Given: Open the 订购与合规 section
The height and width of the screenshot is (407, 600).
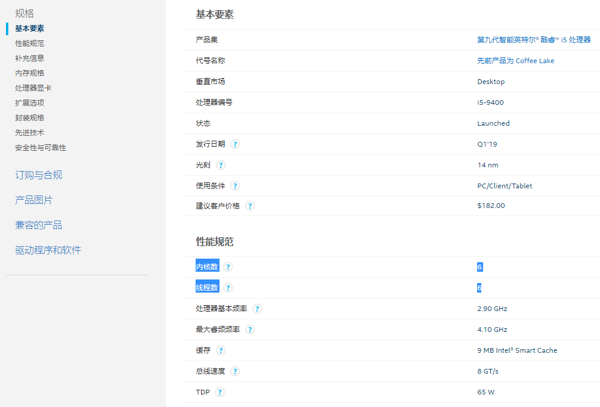Looking at the screenshot, I should 39,175.
